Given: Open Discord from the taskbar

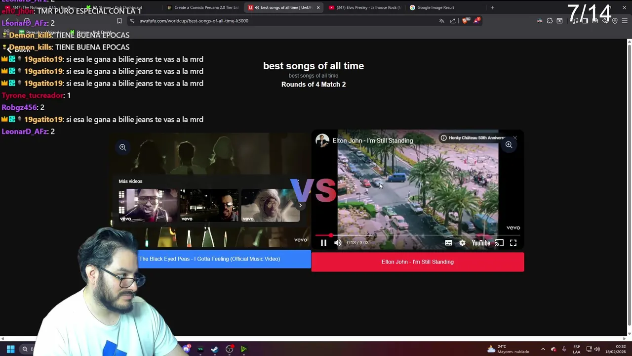Looking at the screenshot, I should pos(186,349).
